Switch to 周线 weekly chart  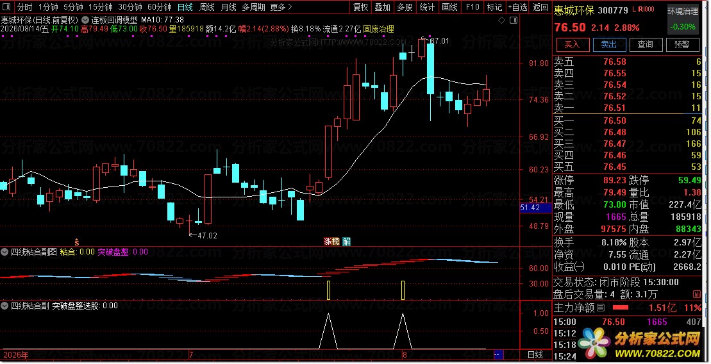(x=207, y=7)
